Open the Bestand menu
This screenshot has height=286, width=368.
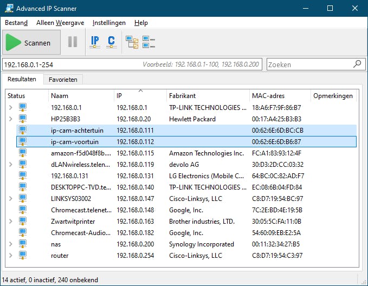pos(16,23)
